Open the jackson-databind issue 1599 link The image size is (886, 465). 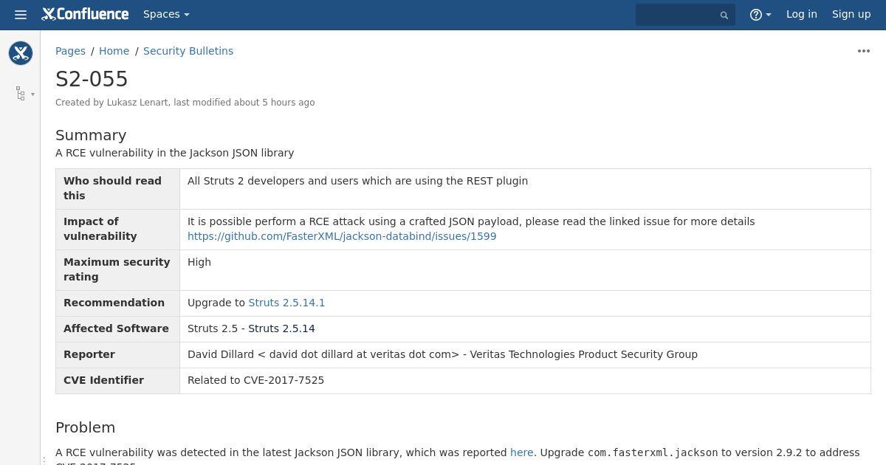coord(342,236)
